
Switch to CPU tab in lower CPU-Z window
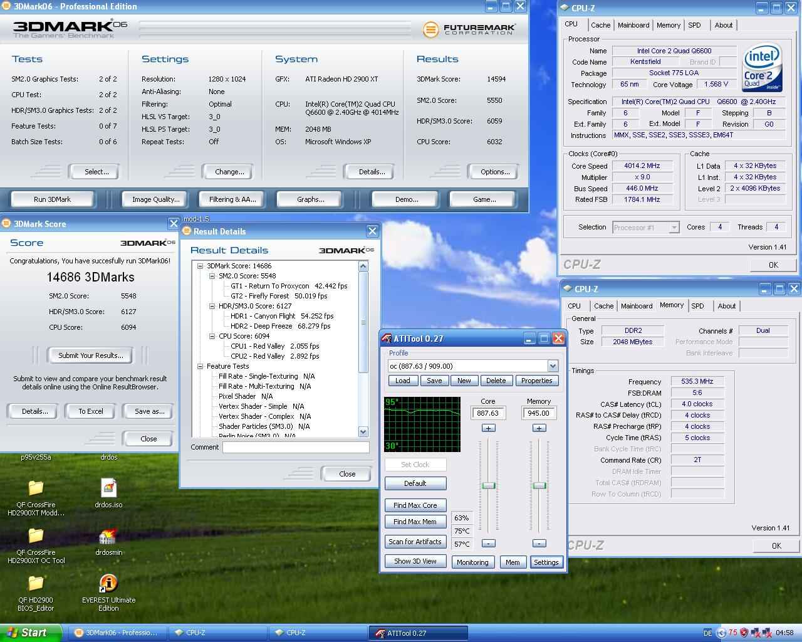[574, 306]
